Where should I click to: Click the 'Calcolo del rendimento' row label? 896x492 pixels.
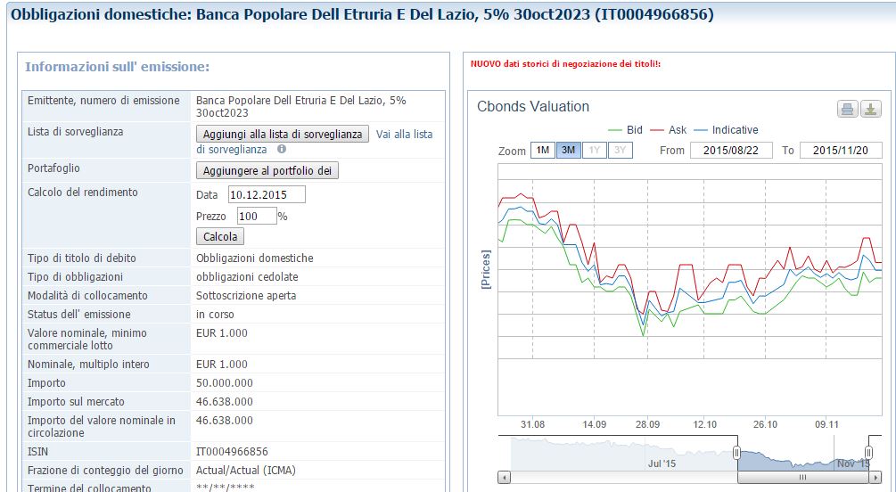coord(83,192)
